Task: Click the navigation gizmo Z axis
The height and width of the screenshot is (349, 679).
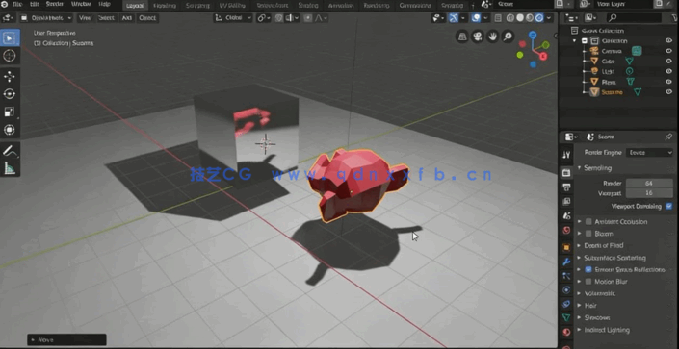Action: (x=533, y=35)
